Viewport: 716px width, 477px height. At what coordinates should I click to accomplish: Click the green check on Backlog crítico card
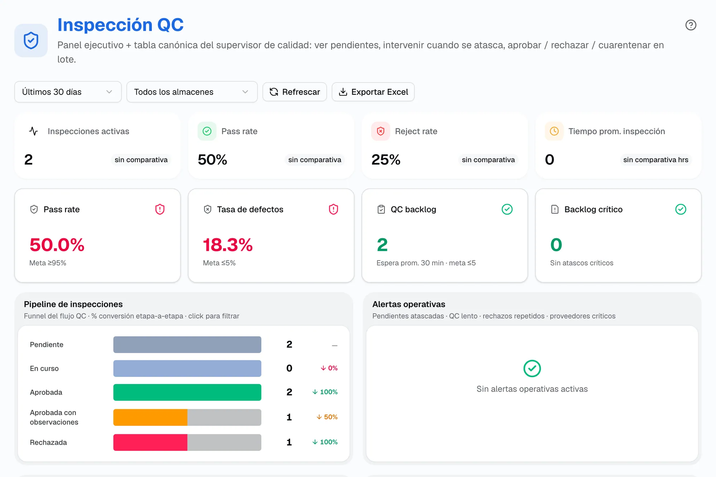pos(681,209)
